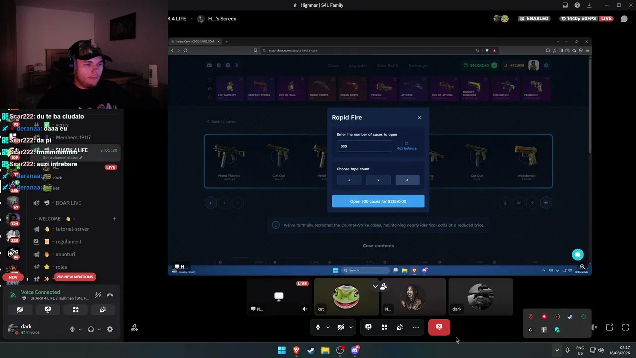The image size is (636, 358).
Task: Select dark's participant tile
Action: (480, 297)
